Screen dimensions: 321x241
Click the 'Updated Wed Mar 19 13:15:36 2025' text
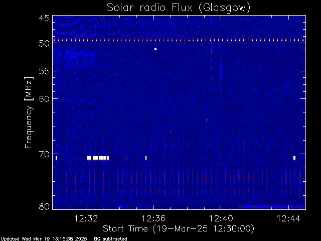pyautogui.click(x=44, y=239)
